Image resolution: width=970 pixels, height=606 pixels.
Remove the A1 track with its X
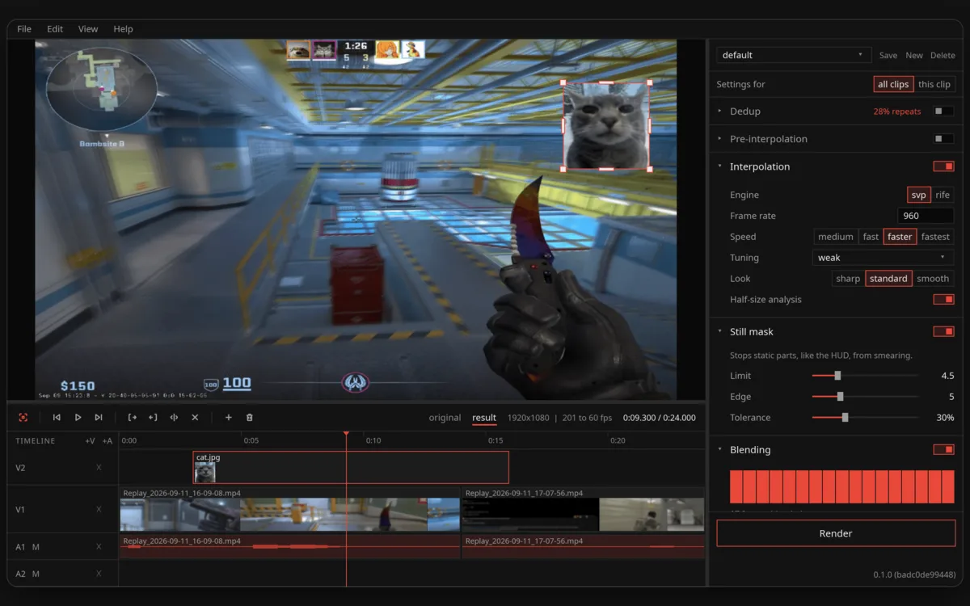click(x=99, y=547)
